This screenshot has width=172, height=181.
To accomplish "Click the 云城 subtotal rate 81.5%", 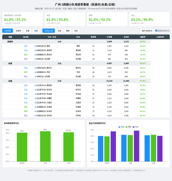I will 143,81.
